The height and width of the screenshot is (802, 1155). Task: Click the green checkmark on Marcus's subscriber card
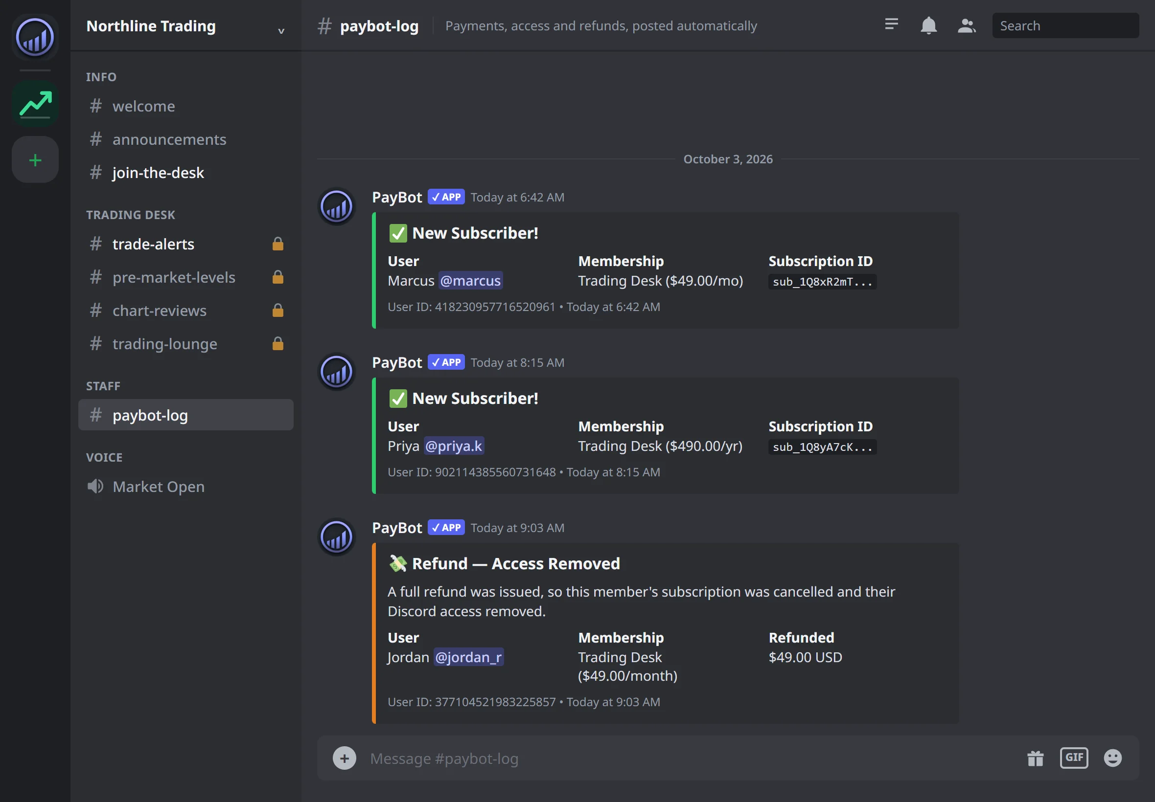(398, 233)
